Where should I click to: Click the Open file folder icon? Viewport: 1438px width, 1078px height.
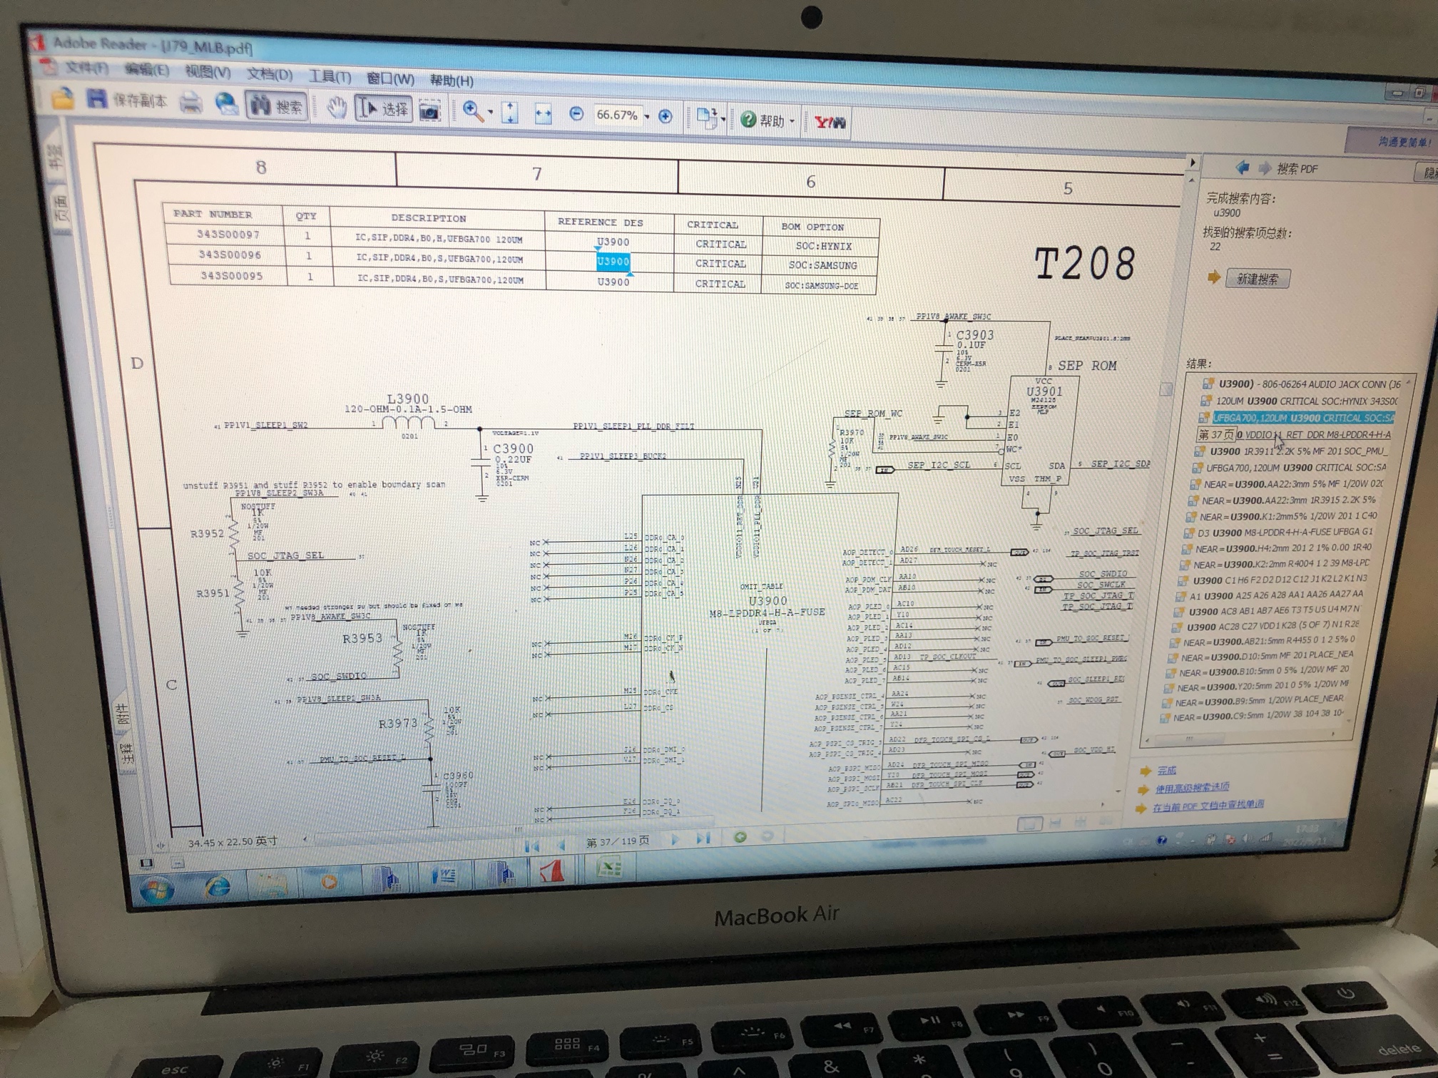[63, 98]
